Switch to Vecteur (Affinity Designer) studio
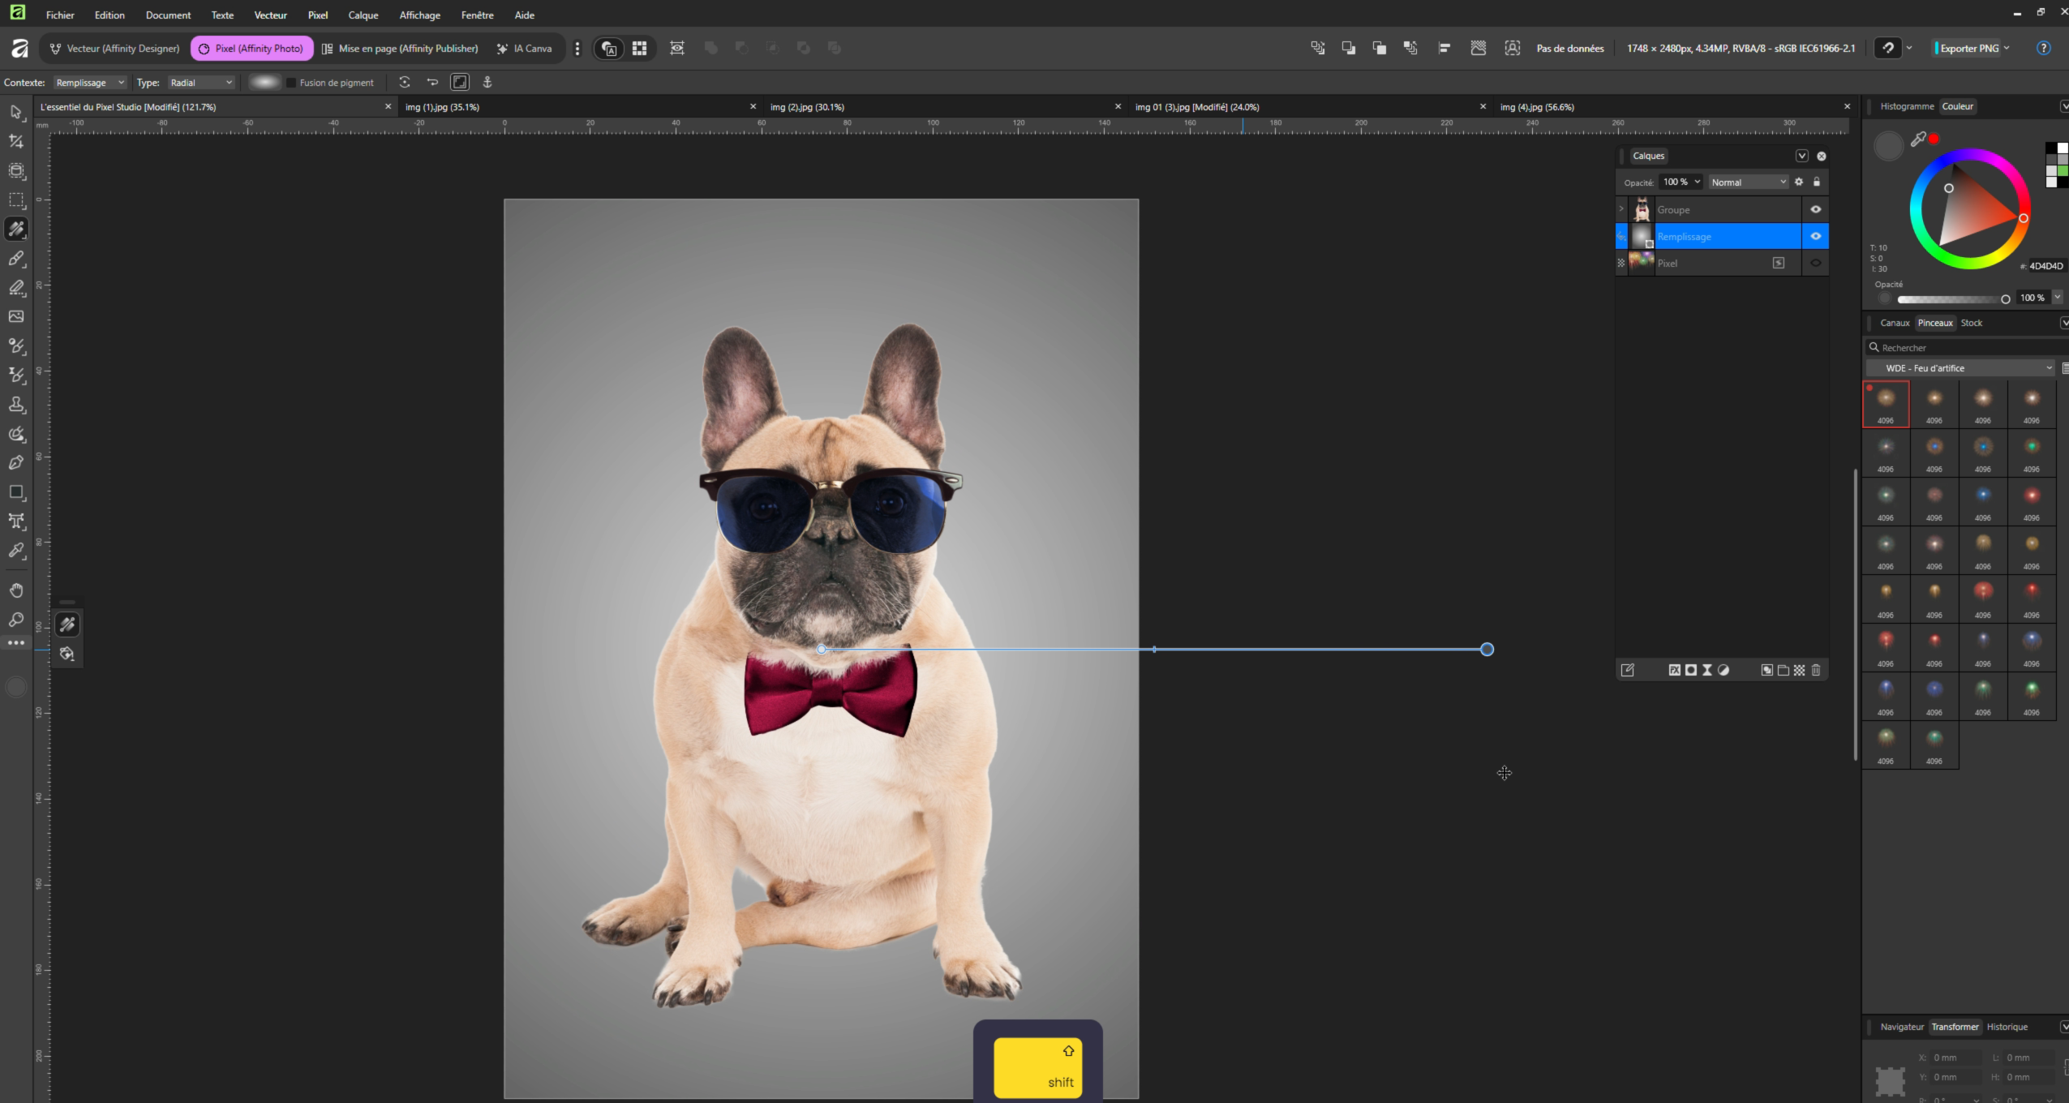Image resolution: width=2069 pixels, height=1103 pixels. (114, 49)
